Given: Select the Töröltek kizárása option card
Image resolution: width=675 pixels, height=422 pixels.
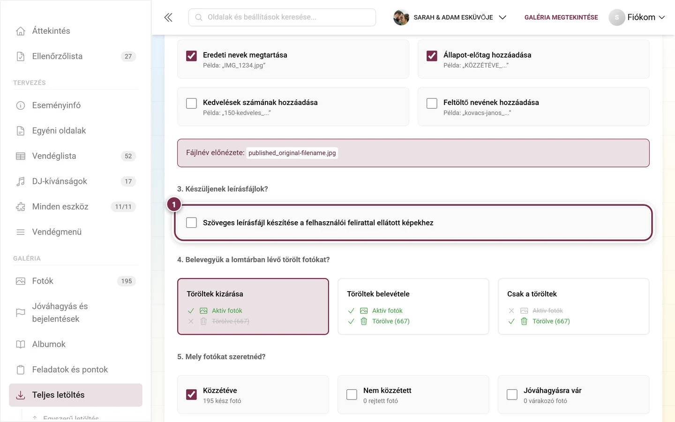Looking at the screenshot, I should (253, 307).
